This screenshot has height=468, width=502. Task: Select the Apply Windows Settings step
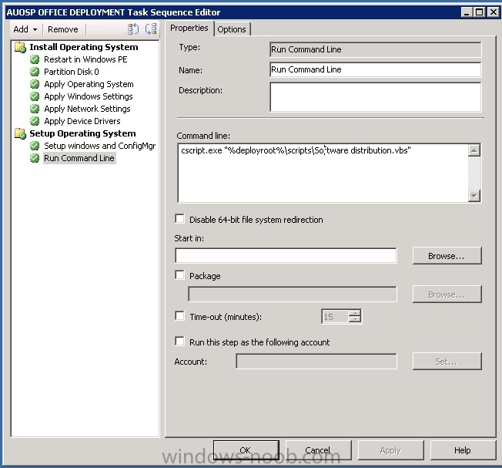[x=89, y=96]
